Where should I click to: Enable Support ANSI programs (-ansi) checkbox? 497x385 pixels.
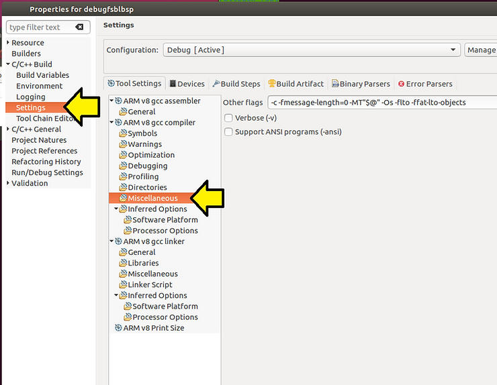point(228,131)
